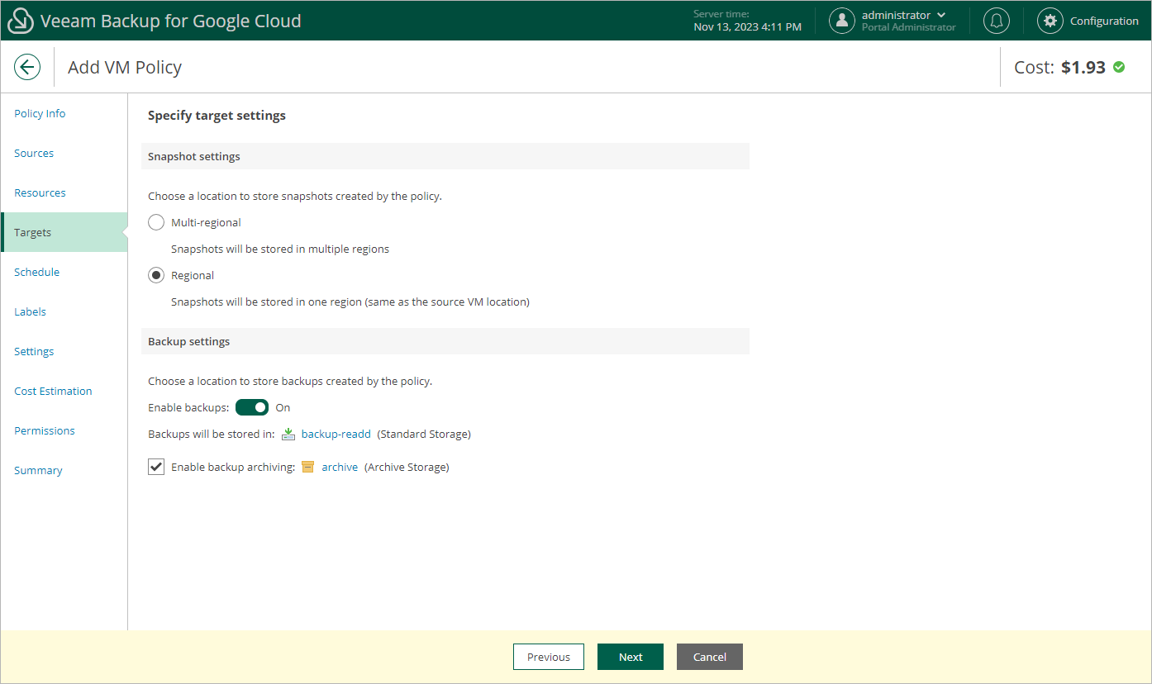1152x684 pixels.
Task: Click the Previous button
Action: click(549, 657)
